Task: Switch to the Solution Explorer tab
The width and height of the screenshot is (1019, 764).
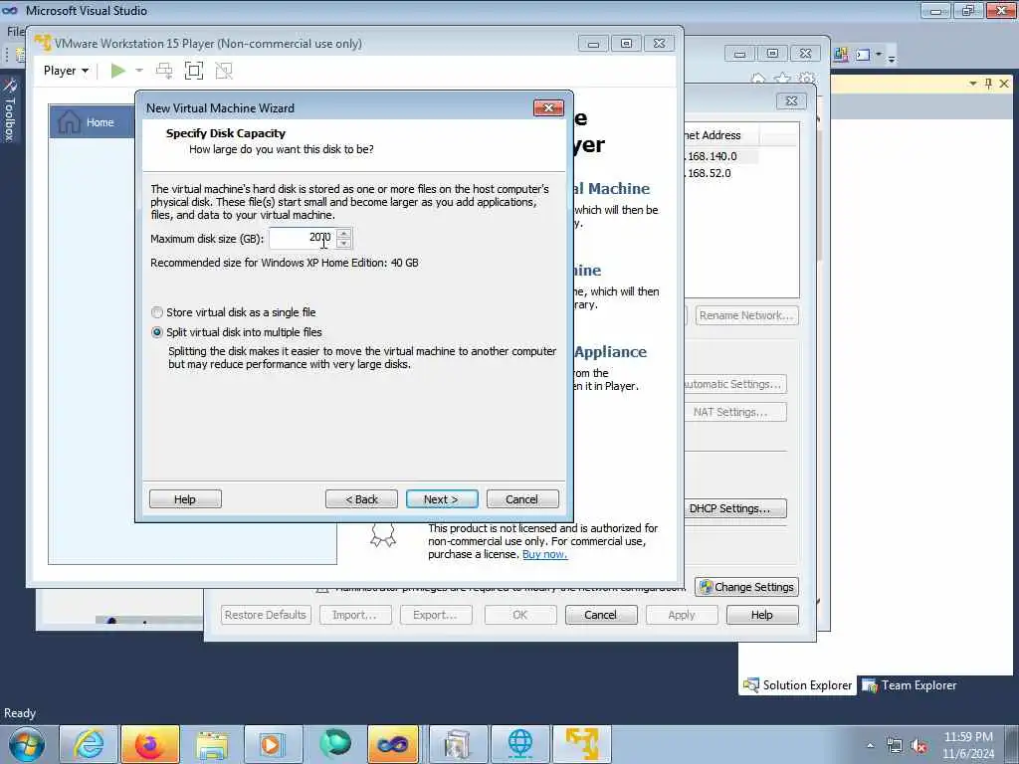Action: (x=799, y=685)
